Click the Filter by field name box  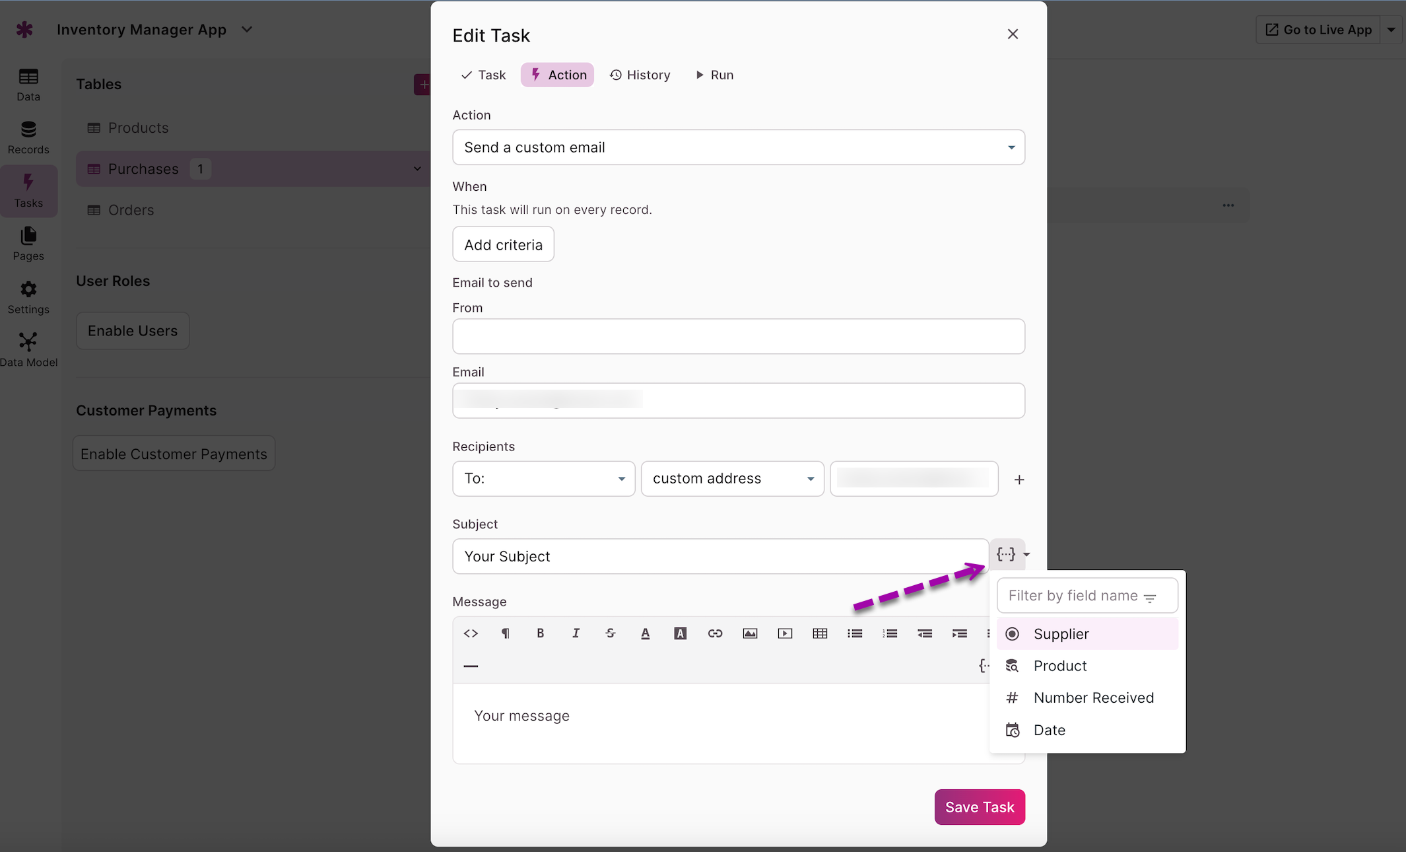pos(1087,596)
